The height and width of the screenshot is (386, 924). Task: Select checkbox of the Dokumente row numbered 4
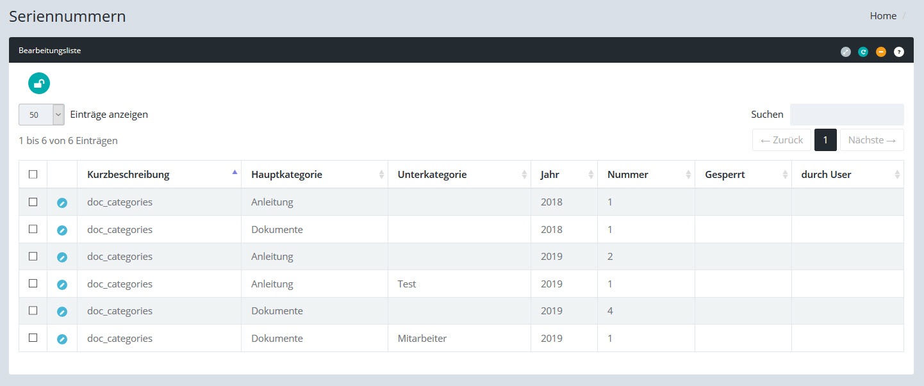33,310
